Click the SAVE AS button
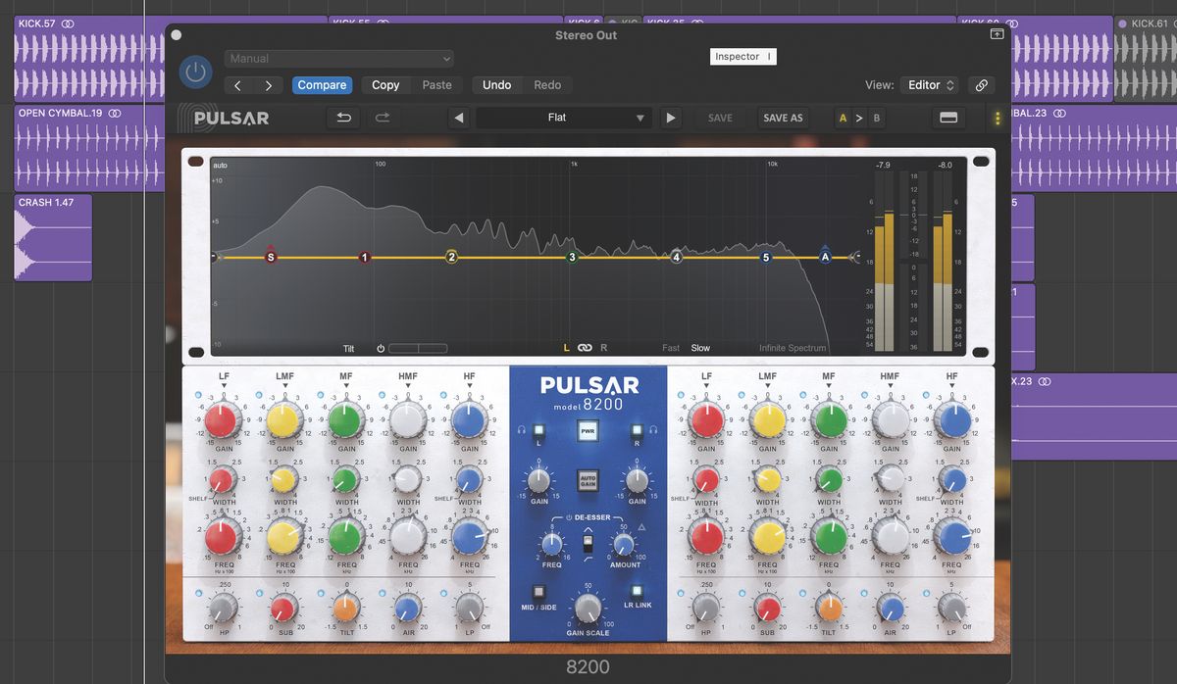 click(x=783, y=118)
